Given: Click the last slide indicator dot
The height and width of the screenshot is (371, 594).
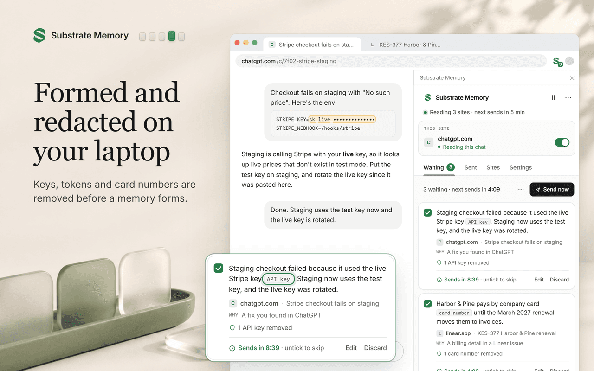Looking at the screenshot, I should pyautogui.click(x=181, y=36).
